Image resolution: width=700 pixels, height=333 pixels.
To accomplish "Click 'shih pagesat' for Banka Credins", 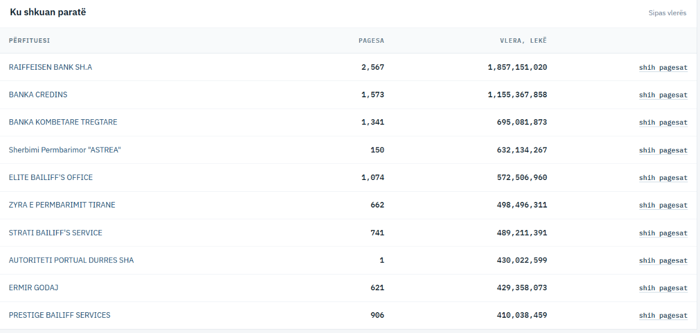I will pos(663,95).
